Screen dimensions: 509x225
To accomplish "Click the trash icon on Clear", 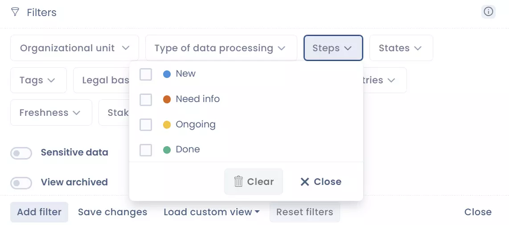I will 238,181.
